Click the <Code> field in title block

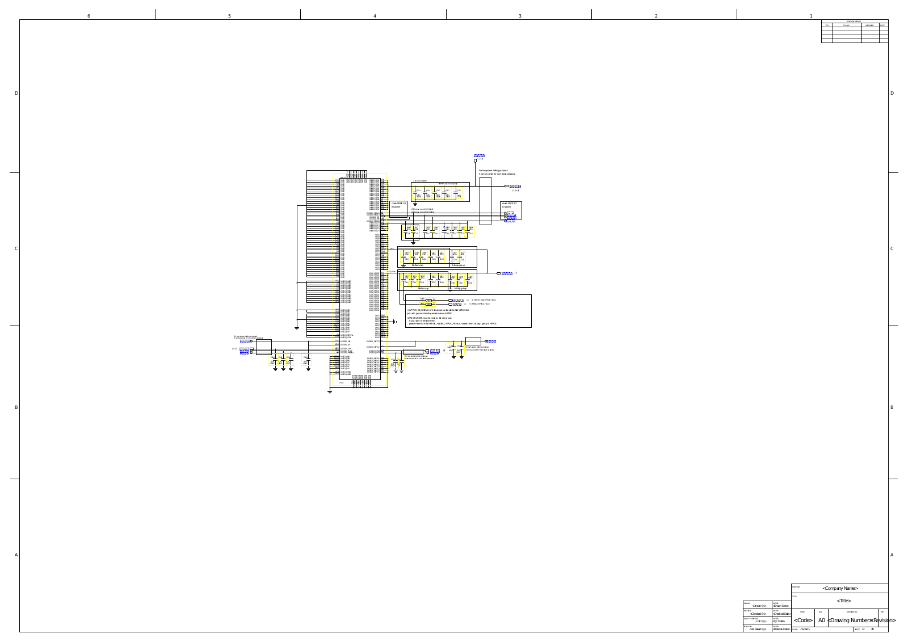pyautogui.click(x=802, y=620)
